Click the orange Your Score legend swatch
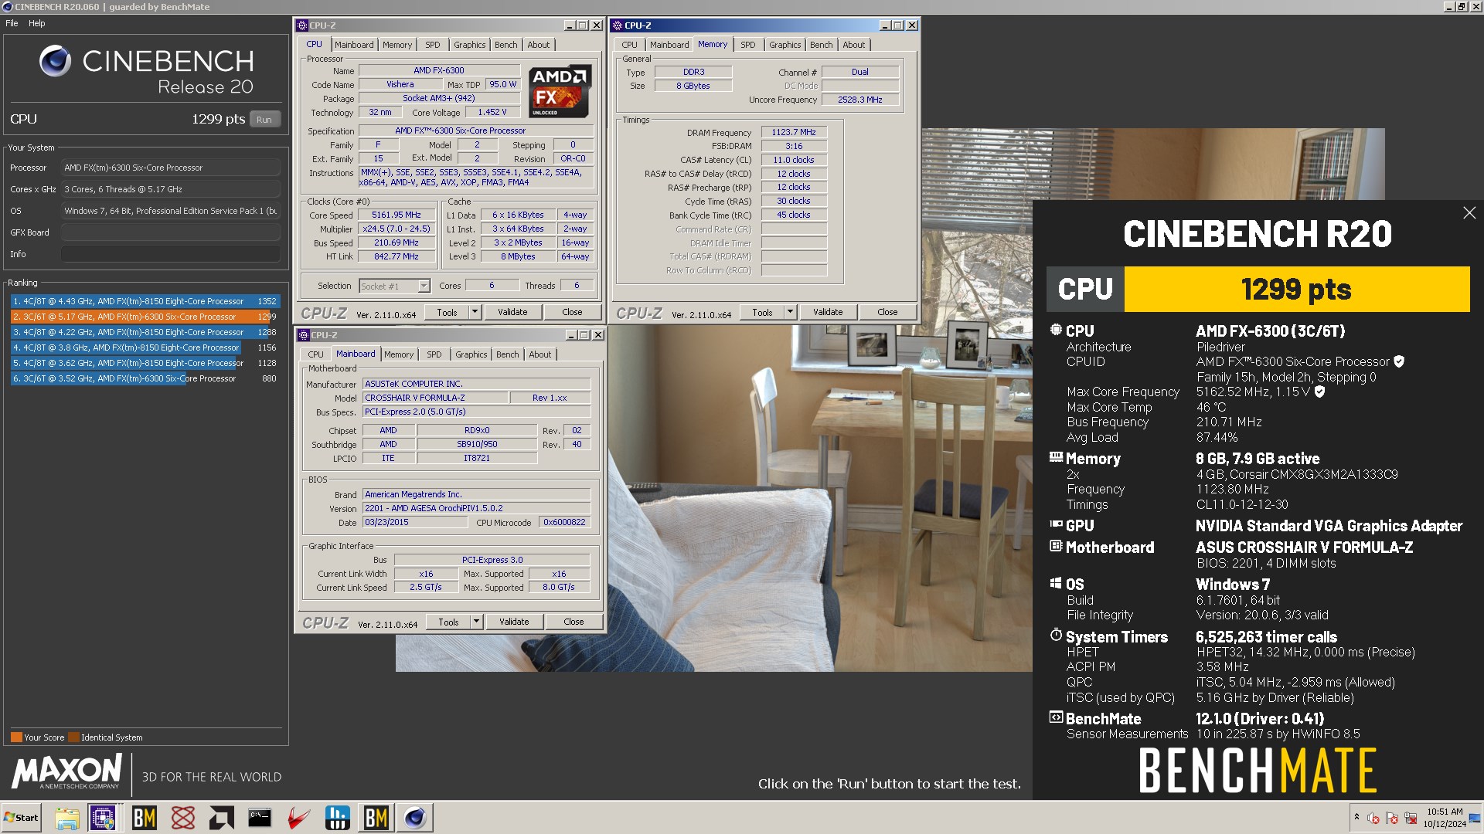Image resolution: width=1484 pixels, height=834 pixels. [x=16, y=737]
